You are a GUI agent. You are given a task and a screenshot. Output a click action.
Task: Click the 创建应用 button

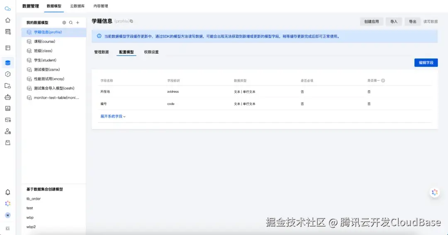(x=371, y=22)
